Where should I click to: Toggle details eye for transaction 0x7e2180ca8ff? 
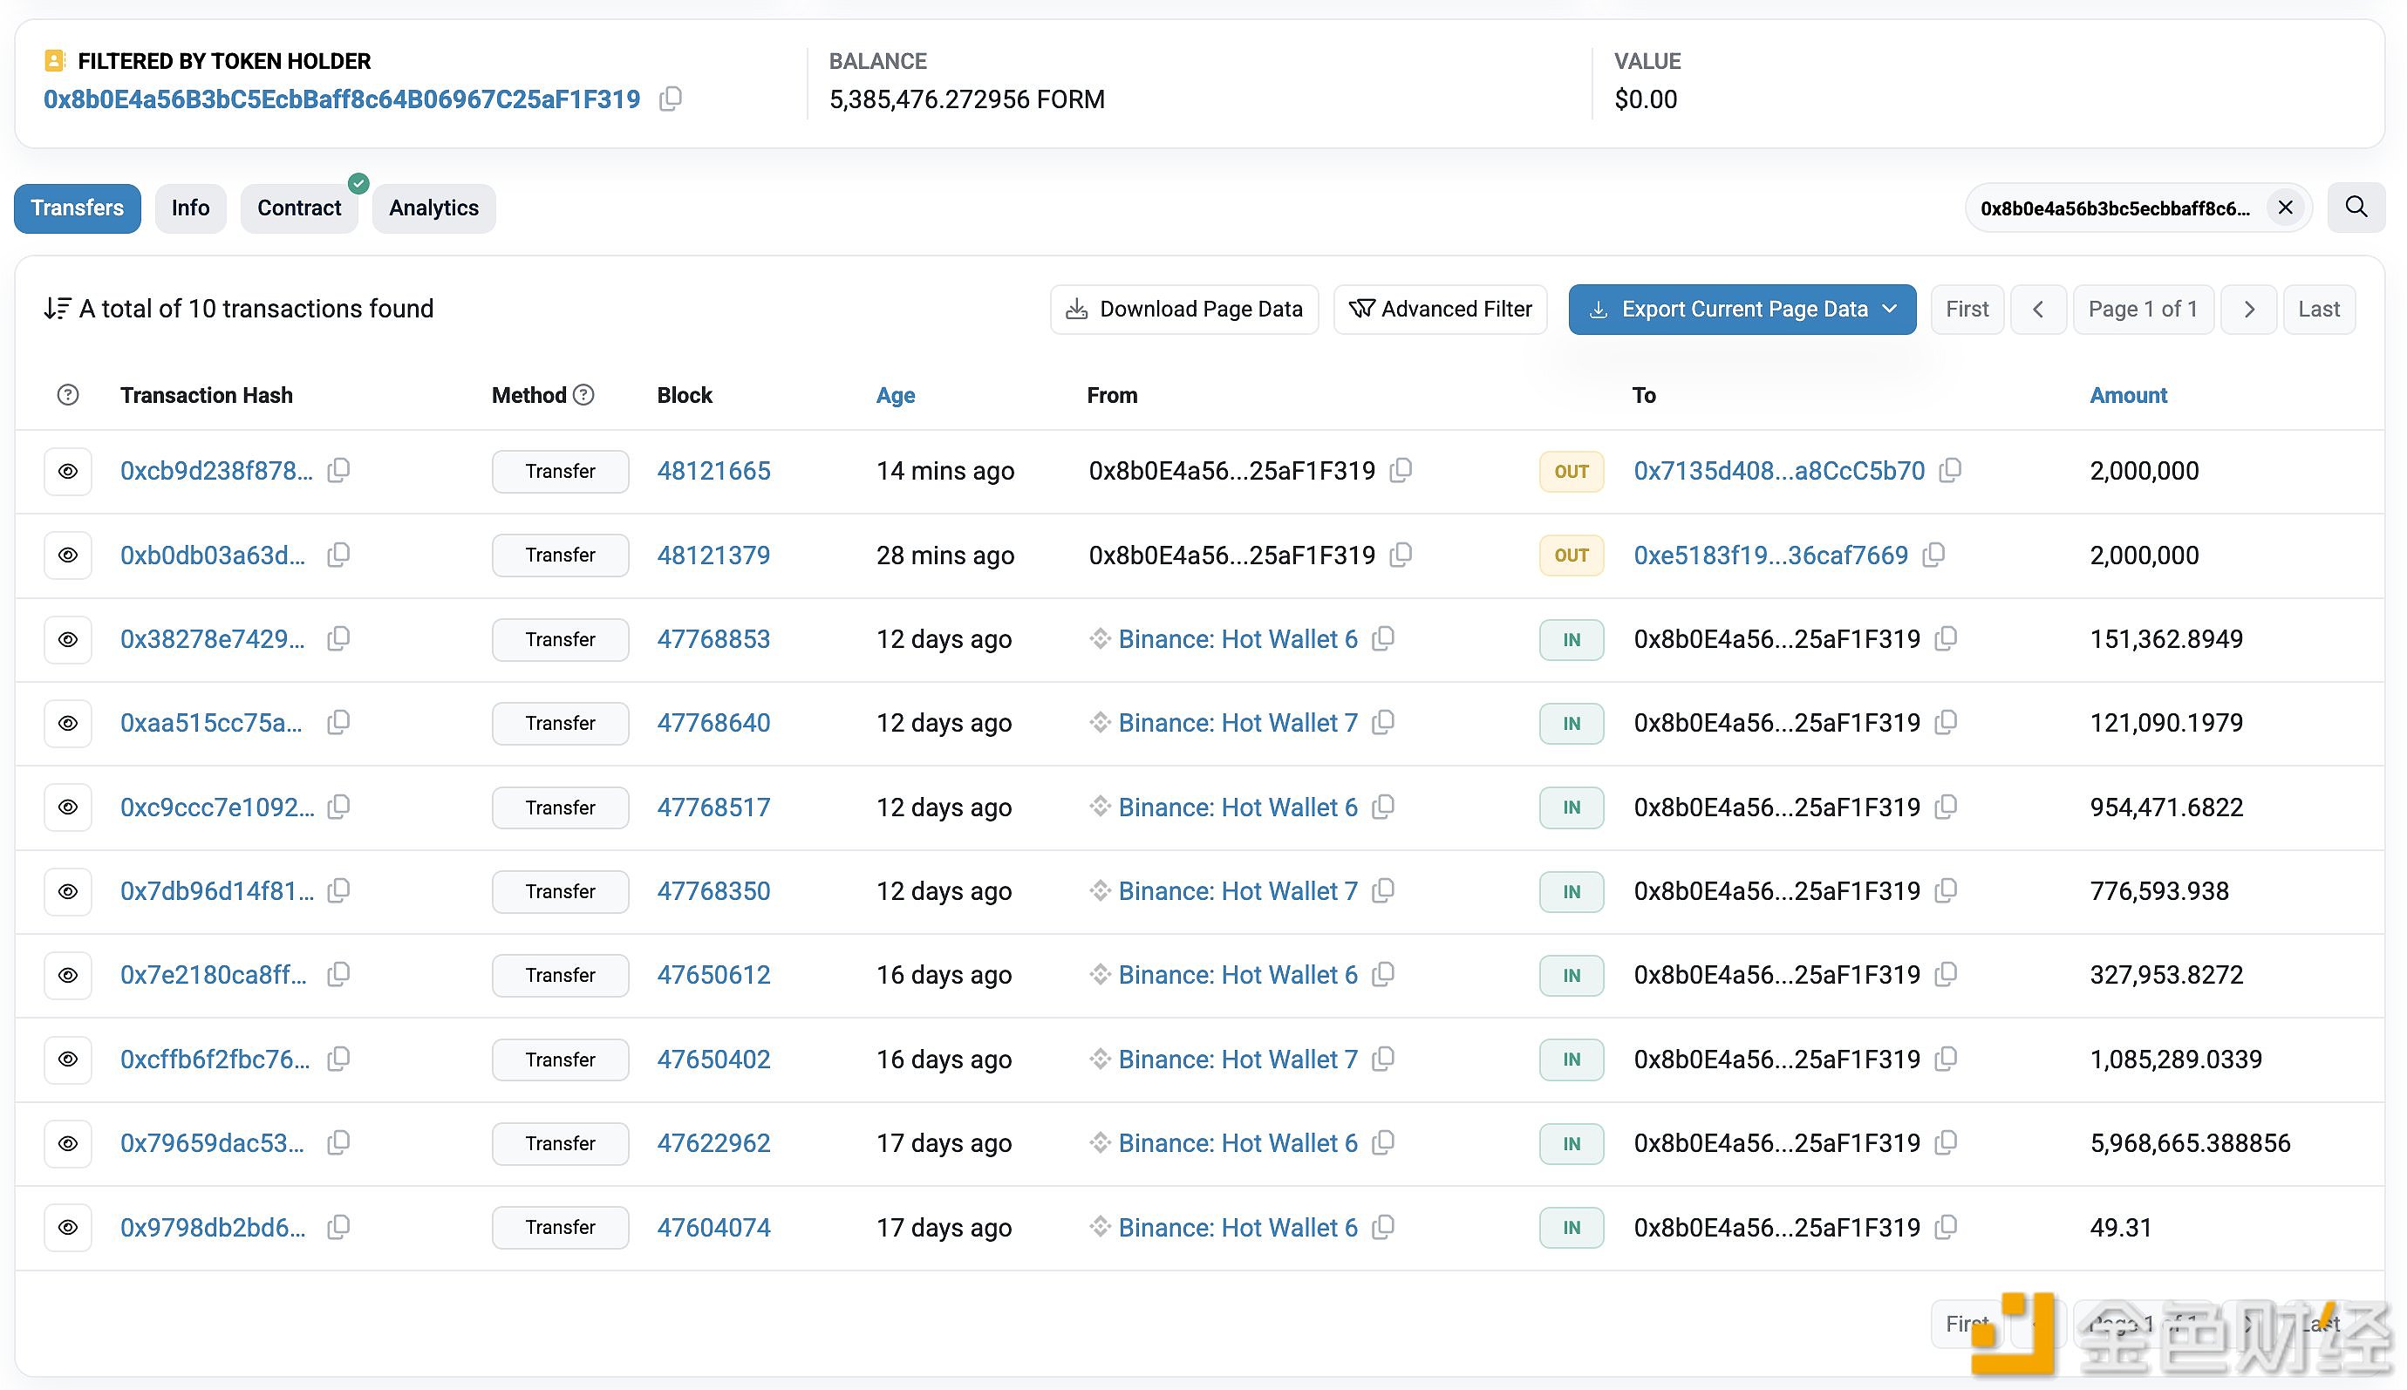(68, 975)
